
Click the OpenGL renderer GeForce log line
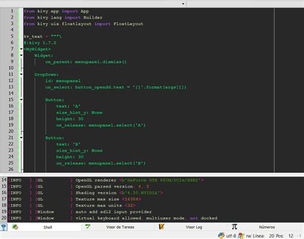pyautogui.click(x=107, y=180)
